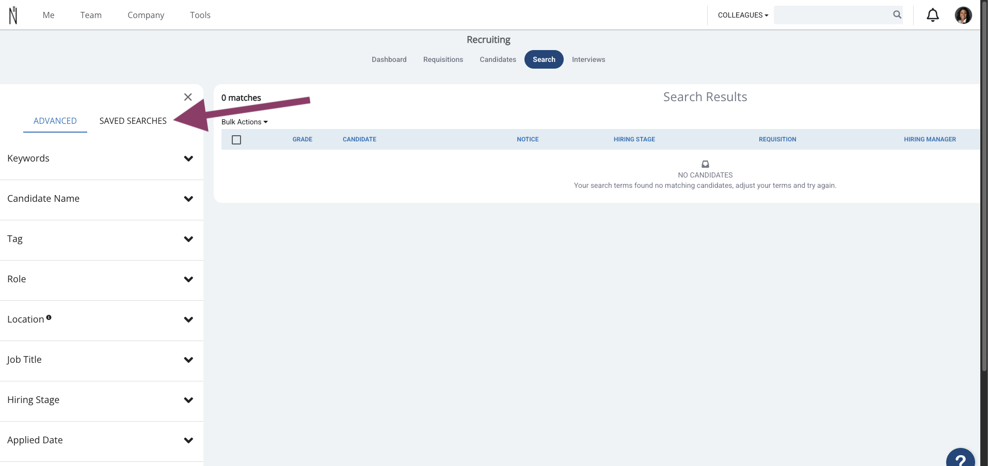The image size is (988, 466).
Task: Toggle the select-all candidates checkbox
Action: tap(236, 140)
